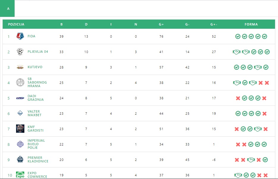Click the Pljevlja 04 team logo
278x179 pixels.
click(x=20, y=52)
